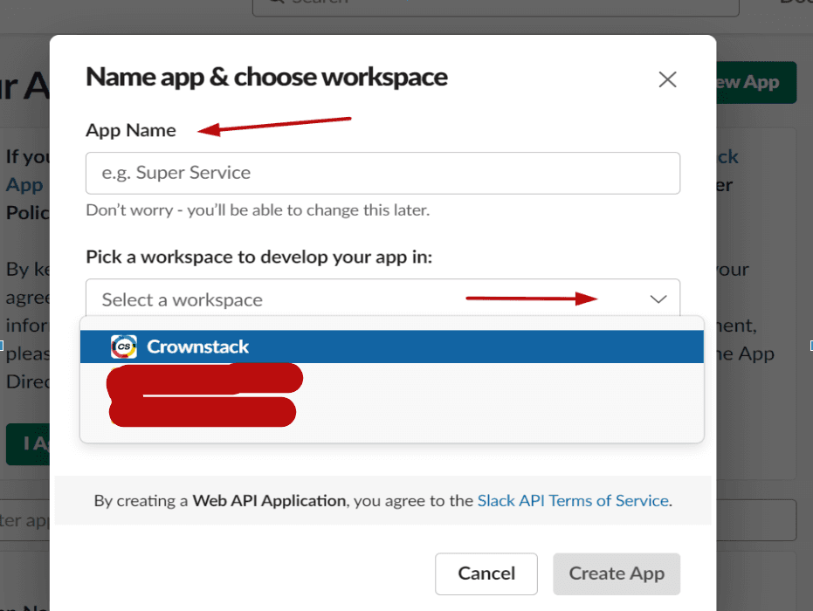Click the 'Pick a workspace to develop your app in:' label
This screenshot has width=813, height=611.
(x=259, y=257)
